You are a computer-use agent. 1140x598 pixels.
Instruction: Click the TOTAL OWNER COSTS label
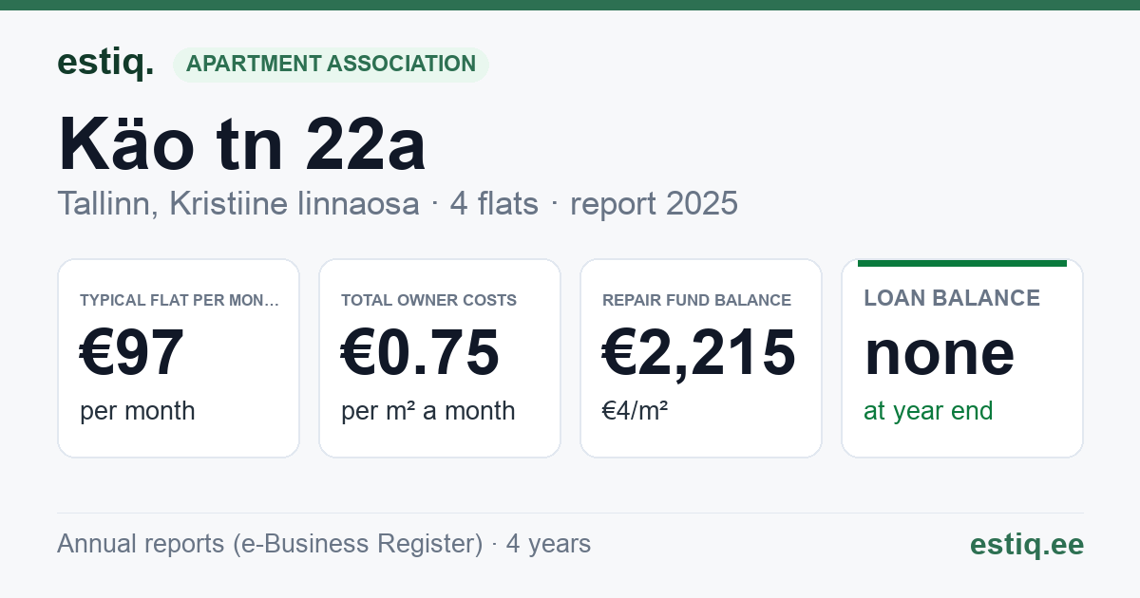[428, 300]
